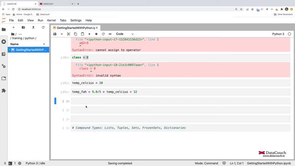Image resolution: width=295 pixels, height=166 pixels.
Task: Paste cells from the clipboard
Action: pos(83,34)
